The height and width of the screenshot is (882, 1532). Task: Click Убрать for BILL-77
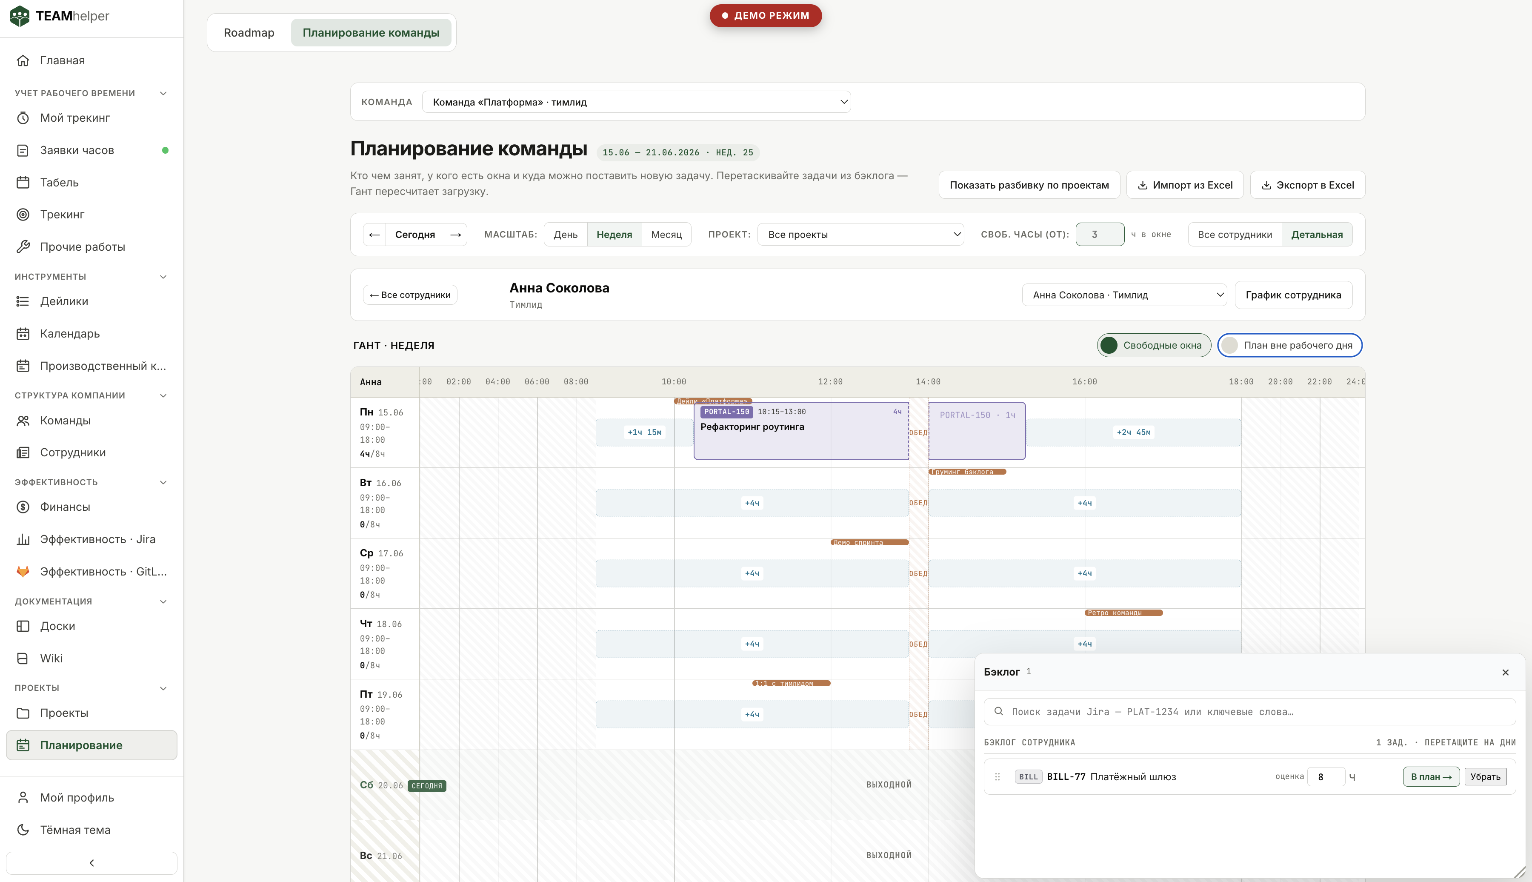(x=1485, y=776)
